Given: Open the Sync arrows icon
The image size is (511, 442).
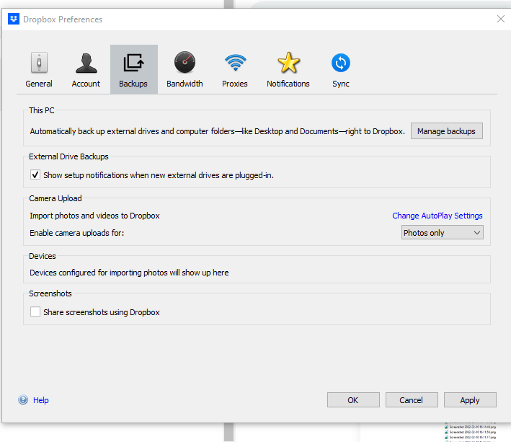Looking at the screenshot, I should pyautogui.click(x=341, y=63).
